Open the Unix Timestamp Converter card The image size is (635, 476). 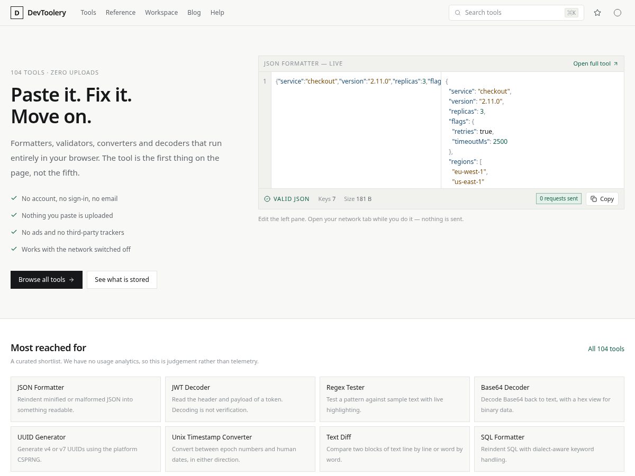click(x=240, y=449)
